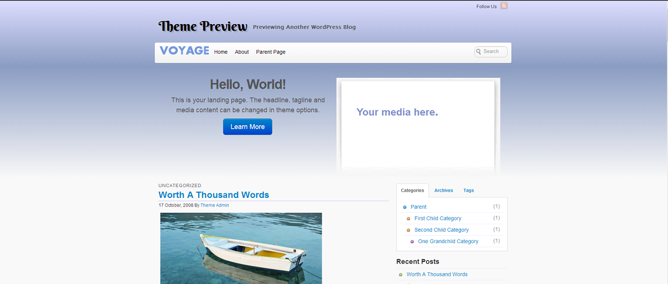
Task: Click the boat photo in the post
Action: [x=241, y=248]
